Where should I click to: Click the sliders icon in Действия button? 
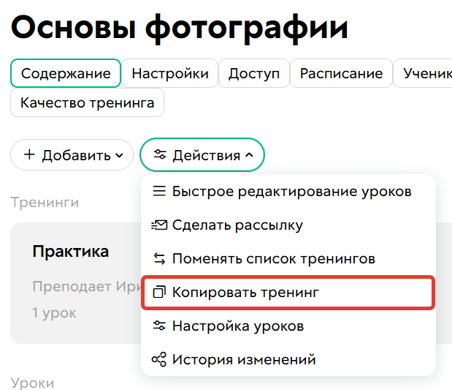tap(159, 155)
